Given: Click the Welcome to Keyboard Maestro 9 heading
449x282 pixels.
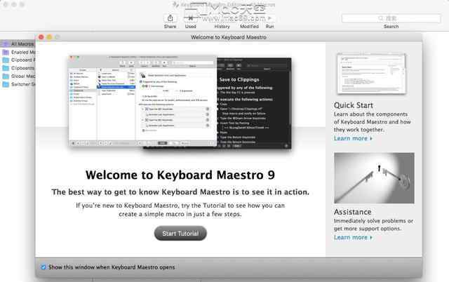Looking at the screenshot, I should 180,175.
